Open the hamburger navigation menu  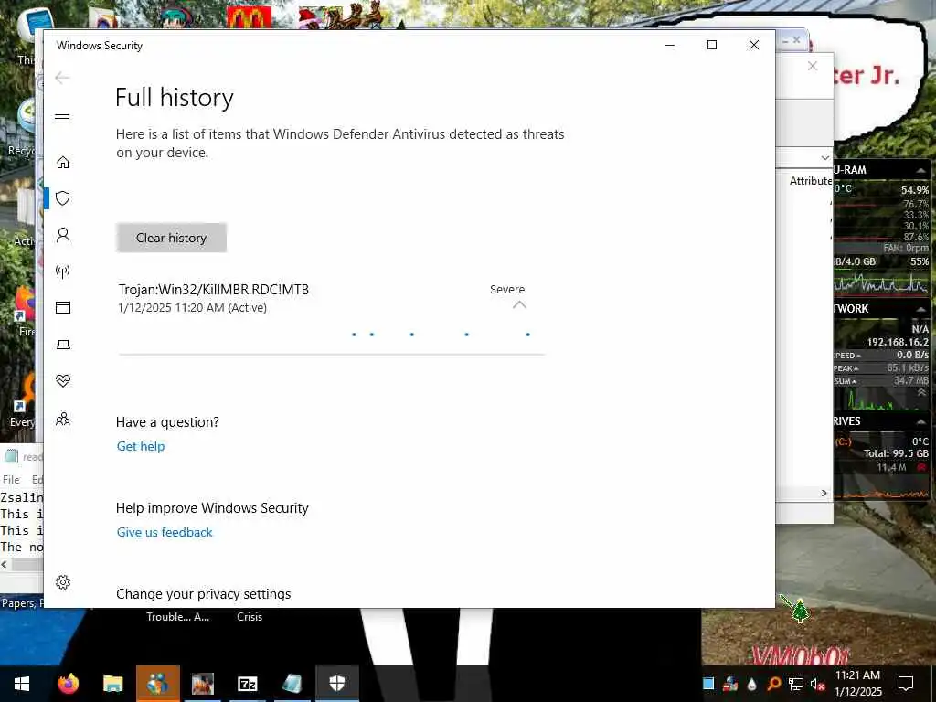[62, 118]
